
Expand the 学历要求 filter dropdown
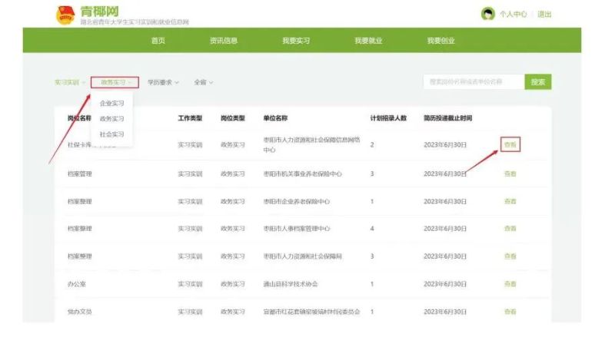tap(163, 82)
